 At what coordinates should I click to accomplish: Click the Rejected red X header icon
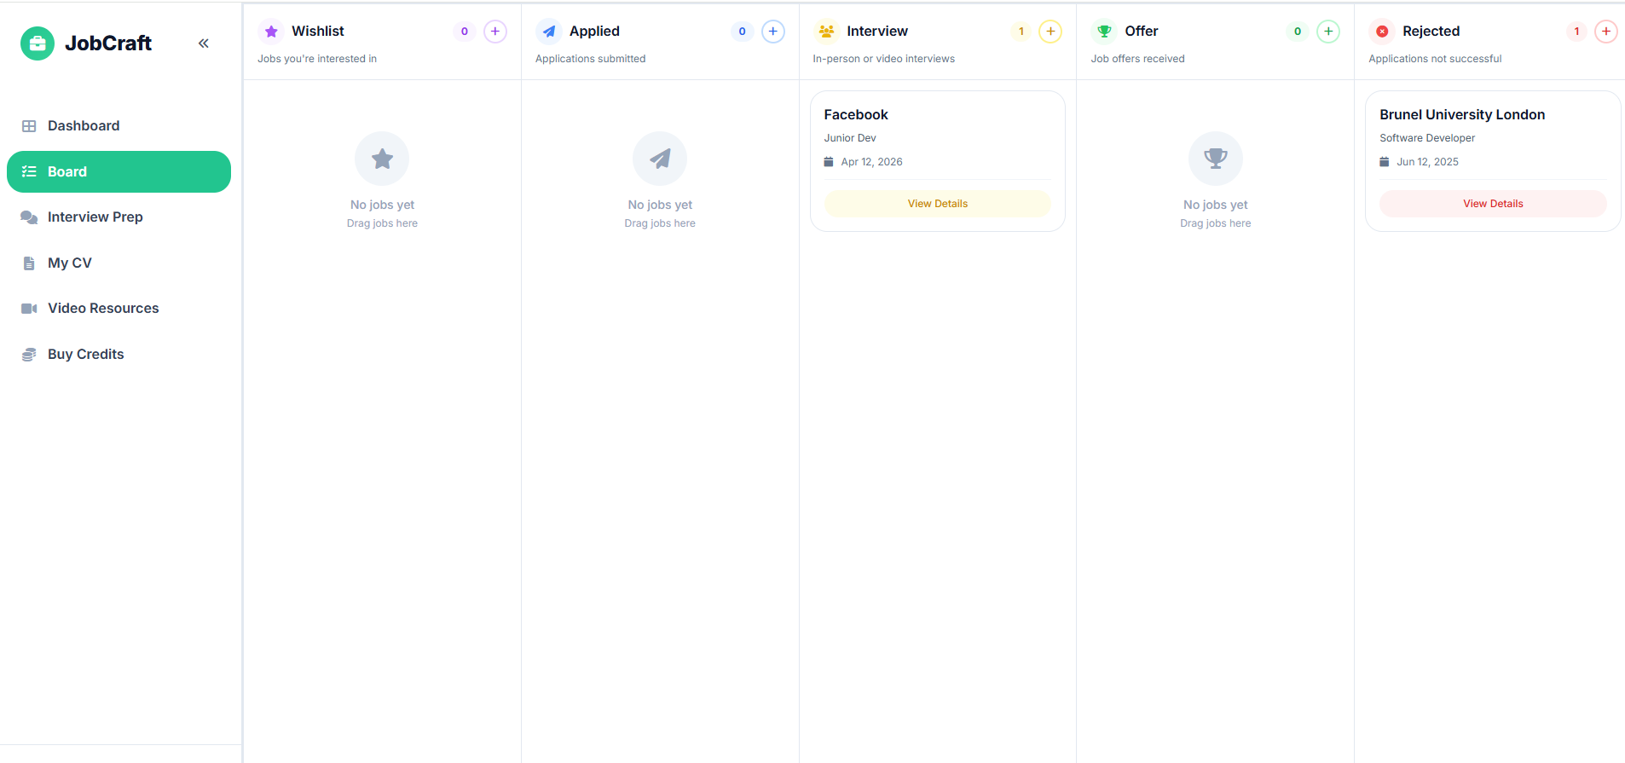(1382, 32)
